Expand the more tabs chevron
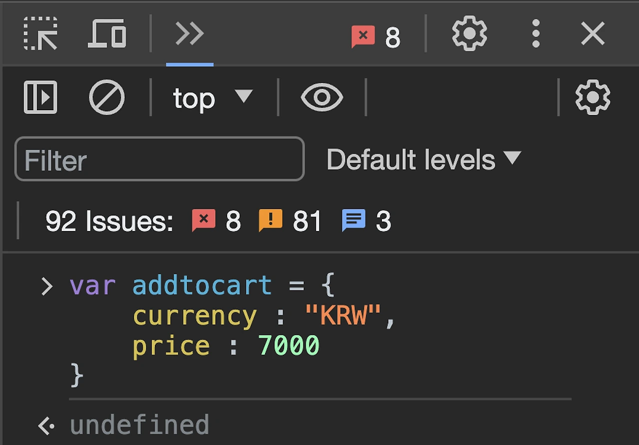This screenshot has width=639, height=445. (190, 34)
